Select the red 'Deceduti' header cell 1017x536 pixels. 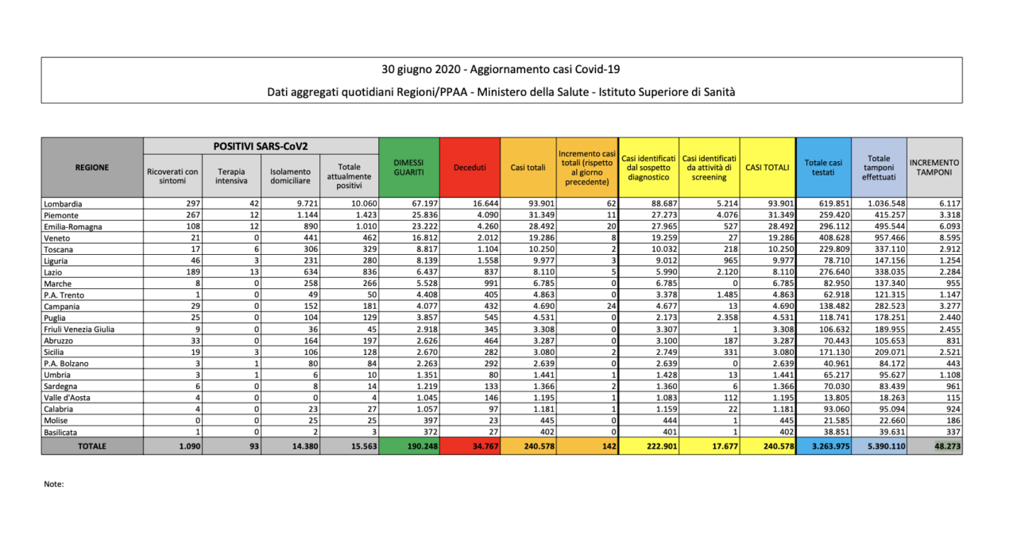pos(470,168)
